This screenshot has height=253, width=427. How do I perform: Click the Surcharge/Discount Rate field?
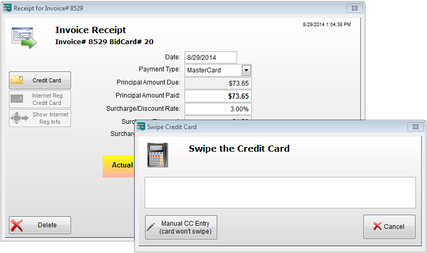click(218, 109)
